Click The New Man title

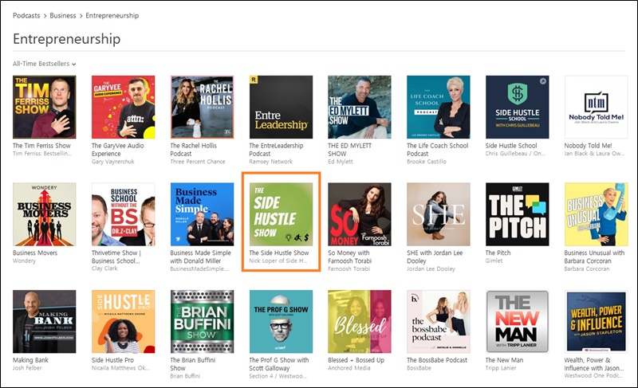505,360
